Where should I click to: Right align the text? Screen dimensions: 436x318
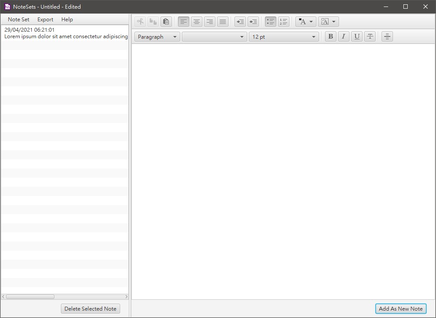tap(210, 22)
